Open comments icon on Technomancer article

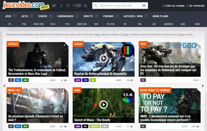coord(65,80)
